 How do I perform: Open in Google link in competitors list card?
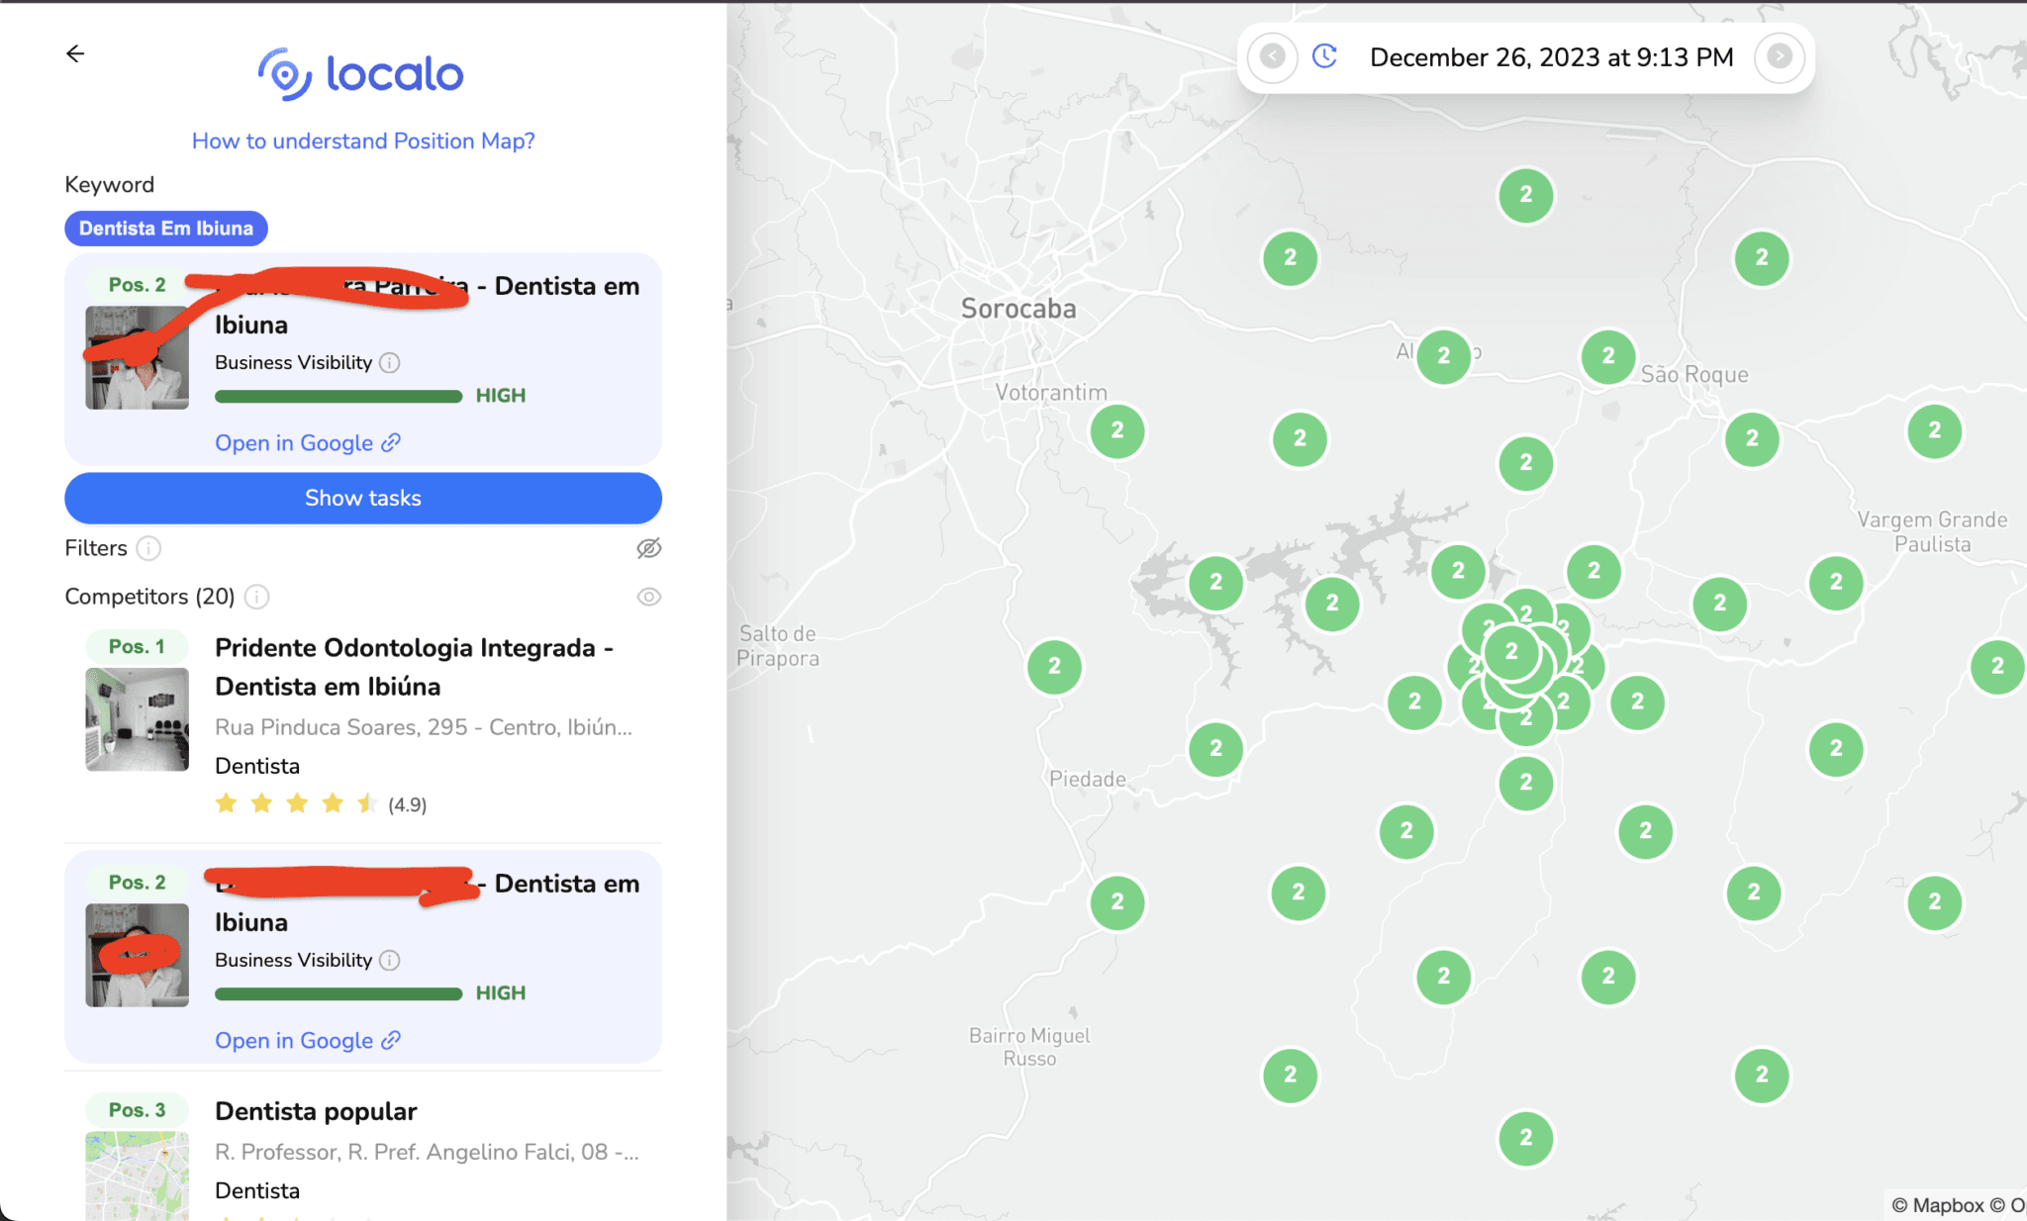click(308, 1041)
